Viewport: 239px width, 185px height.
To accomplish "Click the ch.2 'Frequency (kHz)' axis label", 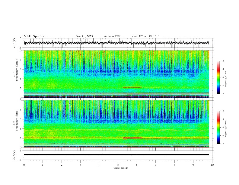I will pyautogui.click(x=17, y=120).
